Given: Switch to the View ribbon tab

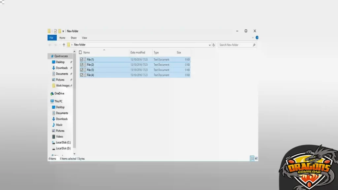Looking at the screenshot, I should (84, 38).
